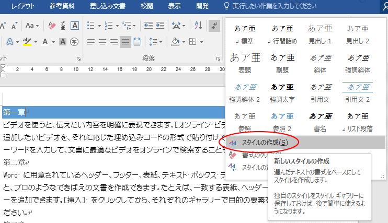388x223 pixels.
Task: Switch to the 表示 tab
Action: coord(175,6)
